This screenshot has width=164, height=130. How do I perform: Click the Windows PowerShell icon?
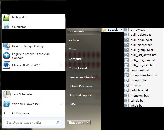pos(7,104)
